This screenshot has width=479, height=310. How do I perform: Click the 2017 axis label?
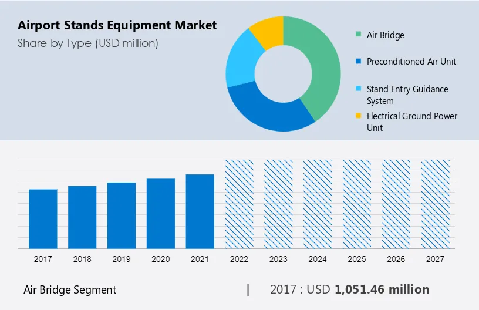point(43,259)
